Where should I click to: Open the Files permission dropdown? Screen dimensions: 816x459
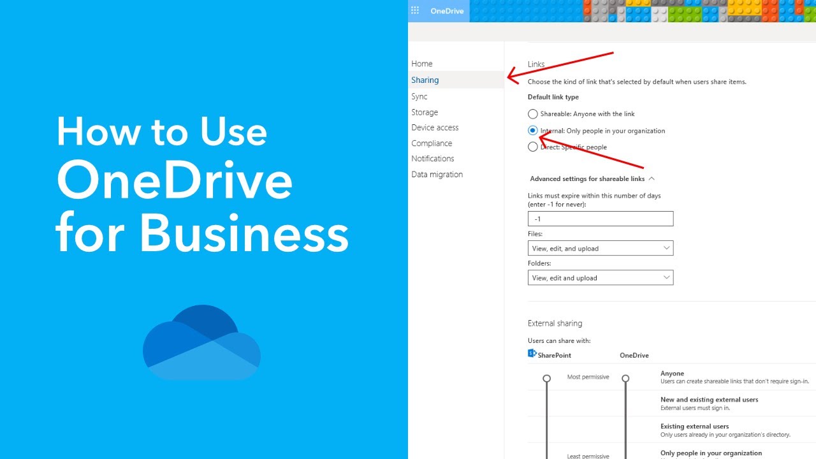tap(601, 248)
